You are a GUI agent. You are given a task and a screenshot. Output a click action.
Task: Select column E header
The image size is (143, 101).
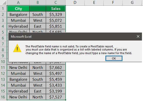coord(94,3)
